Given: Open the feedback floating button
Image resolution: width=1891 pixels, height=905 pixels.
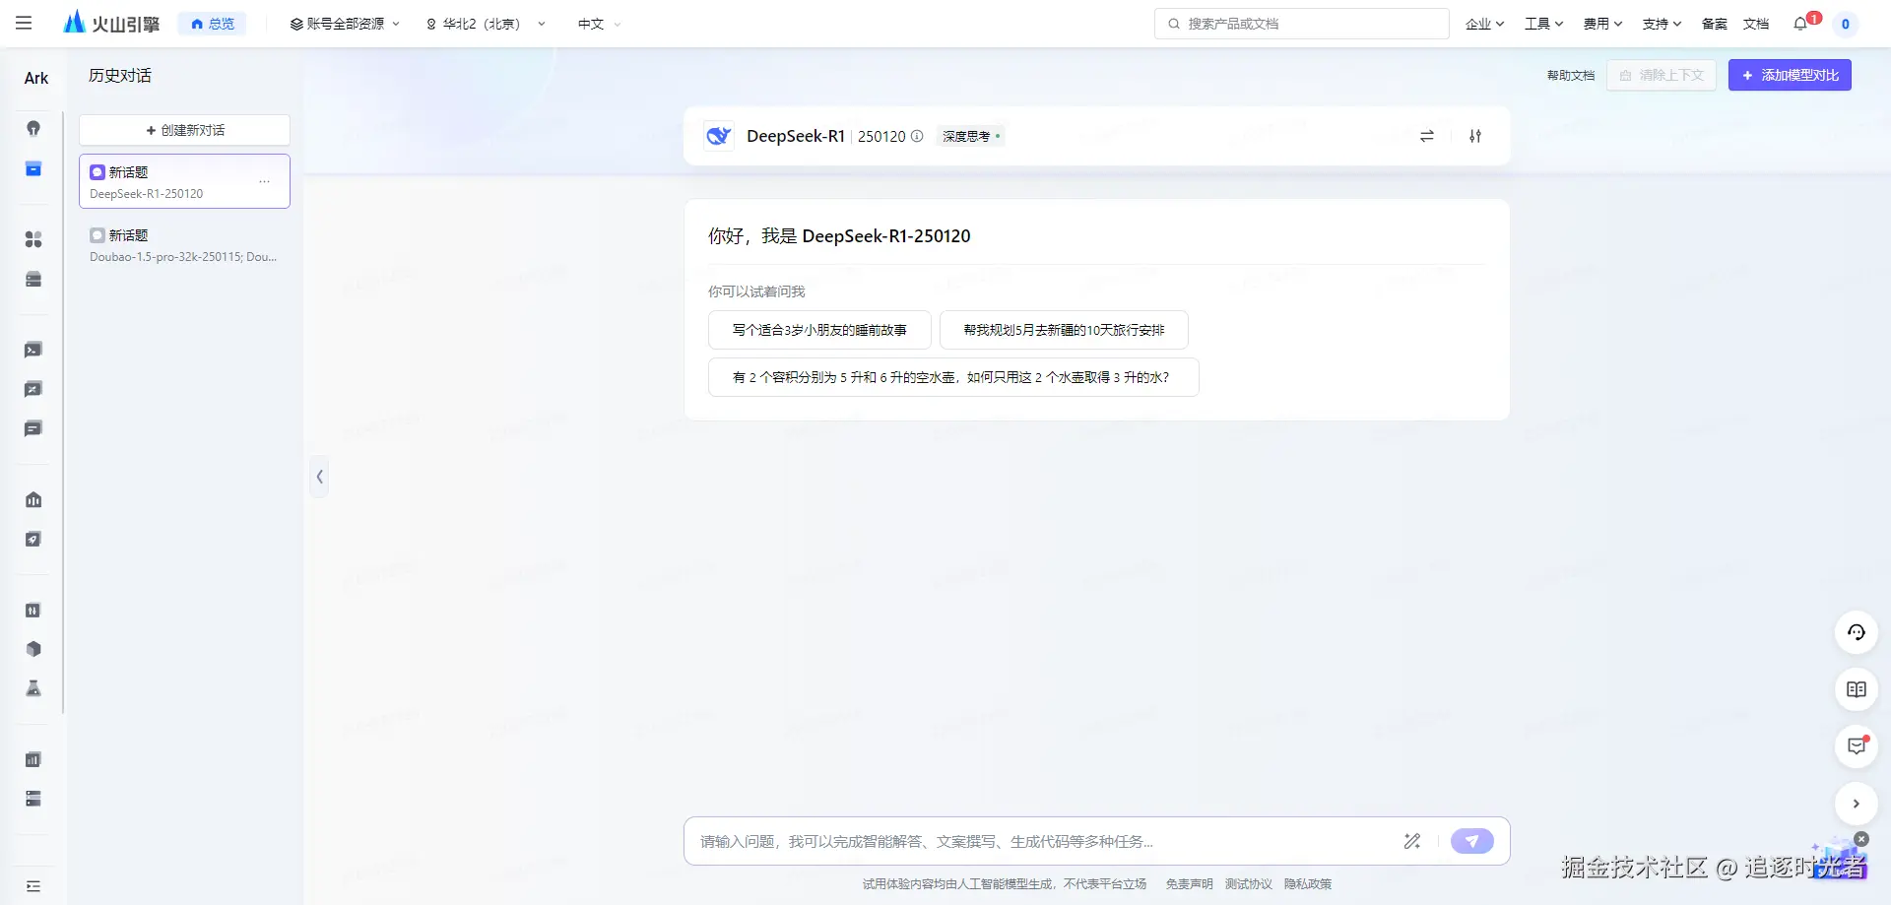Looking at the screenshot, I should pyautogui.click(x=1857, y=746).
